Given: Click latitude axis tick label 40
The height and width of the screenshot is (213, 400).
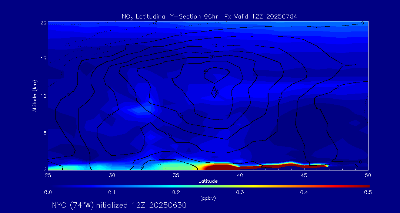Looking at the screenshot, I should [240, 175].
